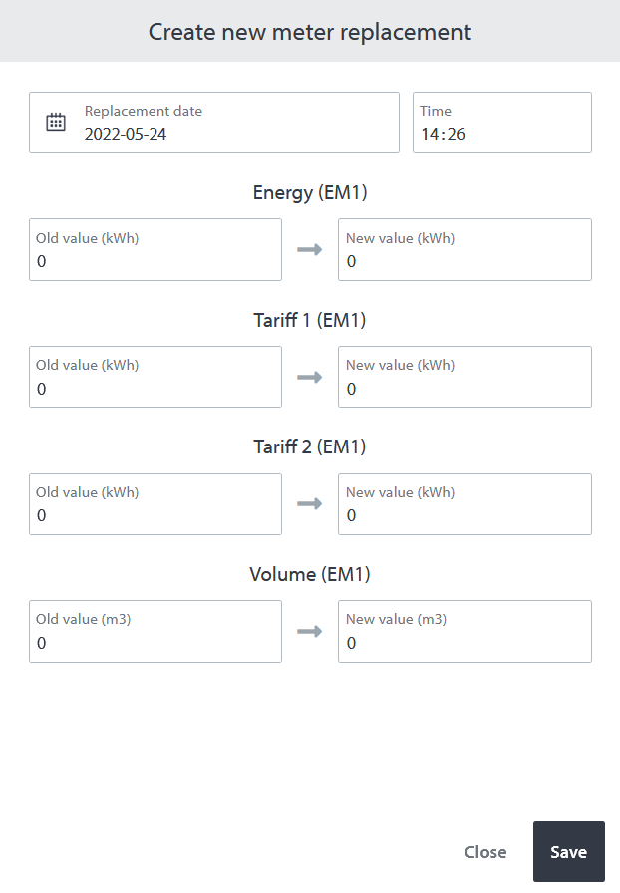The width and height of the screenshot is (620, 893).
Task: Click the dialog title Create new meter replacement
Action: 310,32
